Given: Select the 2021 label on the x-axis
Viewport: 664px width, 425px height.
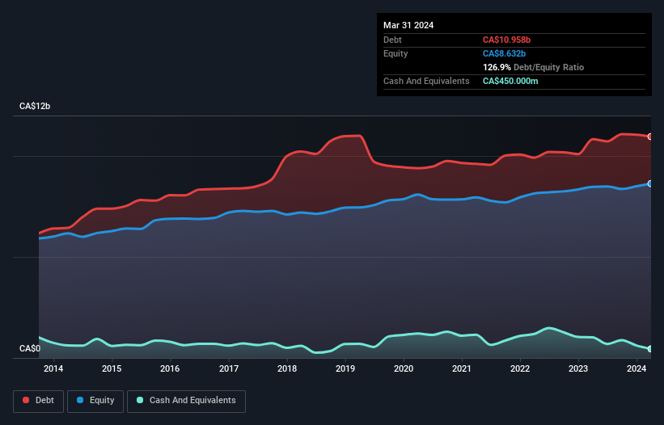Looking at the screenshot, I should click(462, 368).
